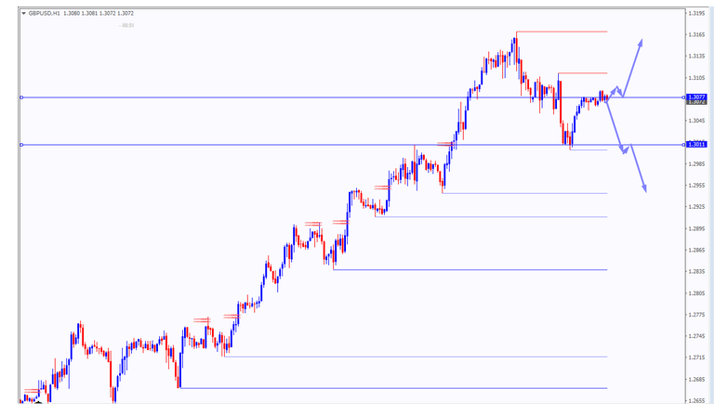Click the 1.2835 label on price axis
This screenshot has height=415, width=728.
[697, 271]
